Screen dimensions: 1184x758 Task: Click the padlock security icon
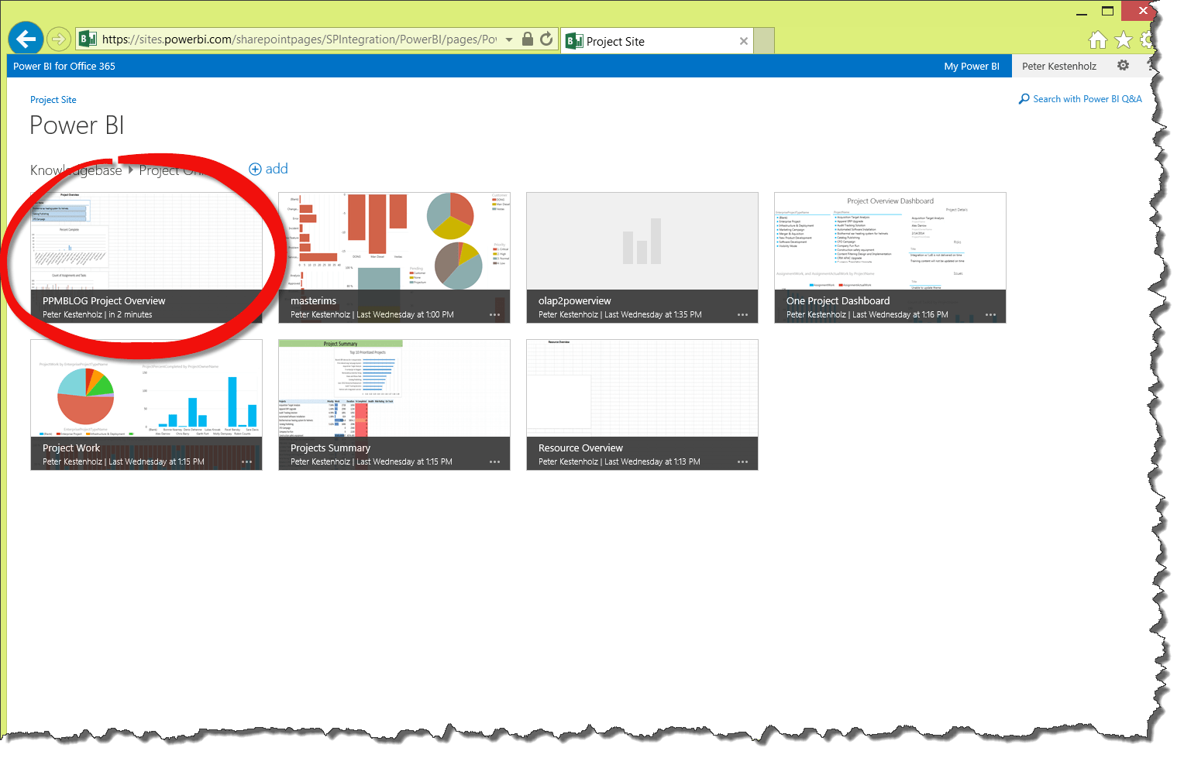(528, 39)
